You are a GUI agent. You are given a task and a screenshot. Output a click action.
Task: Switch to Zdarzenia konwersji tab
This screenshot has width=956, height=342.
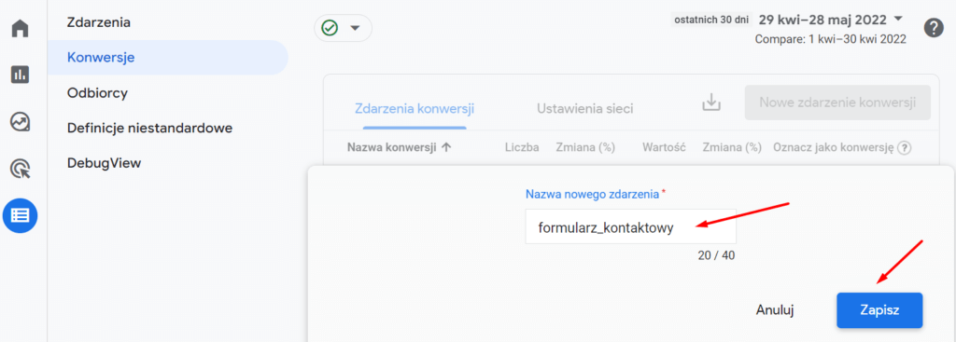415,109
